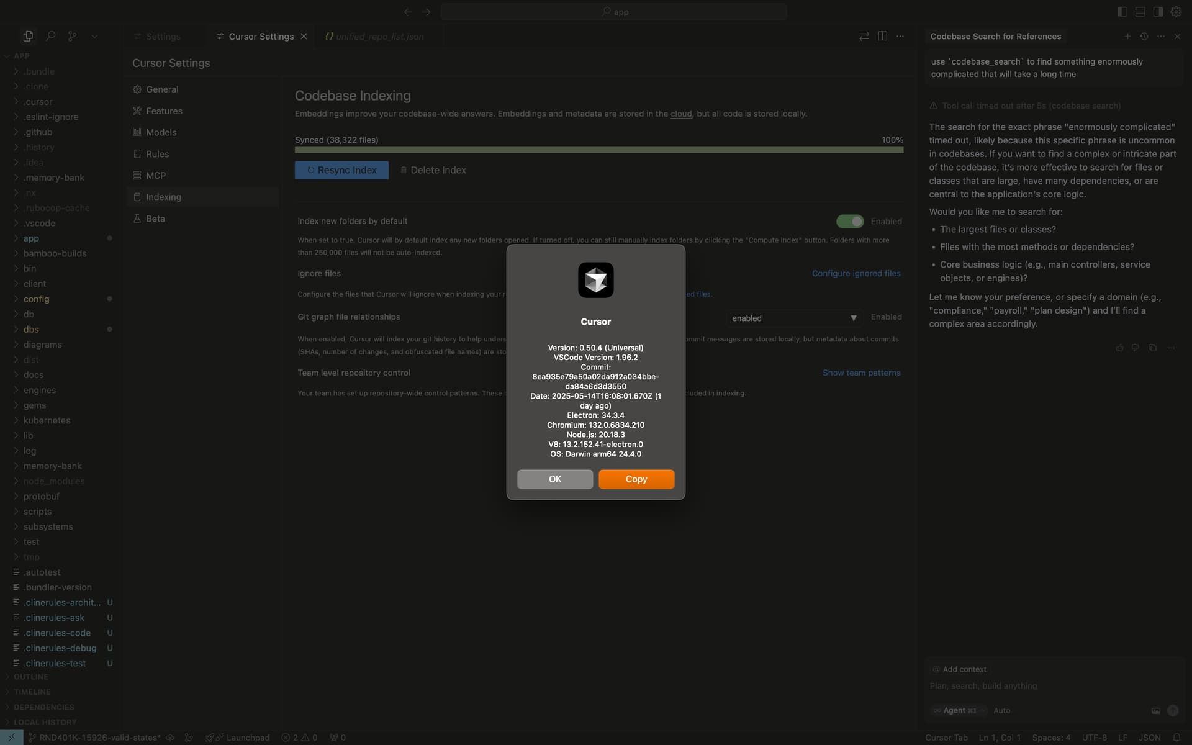Toggle bottom panel layout icon

tap(1140, 12)
